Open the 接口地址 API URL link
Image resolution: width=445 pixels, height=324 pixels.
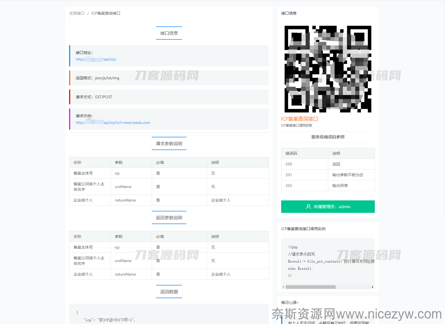pos(96,59)
